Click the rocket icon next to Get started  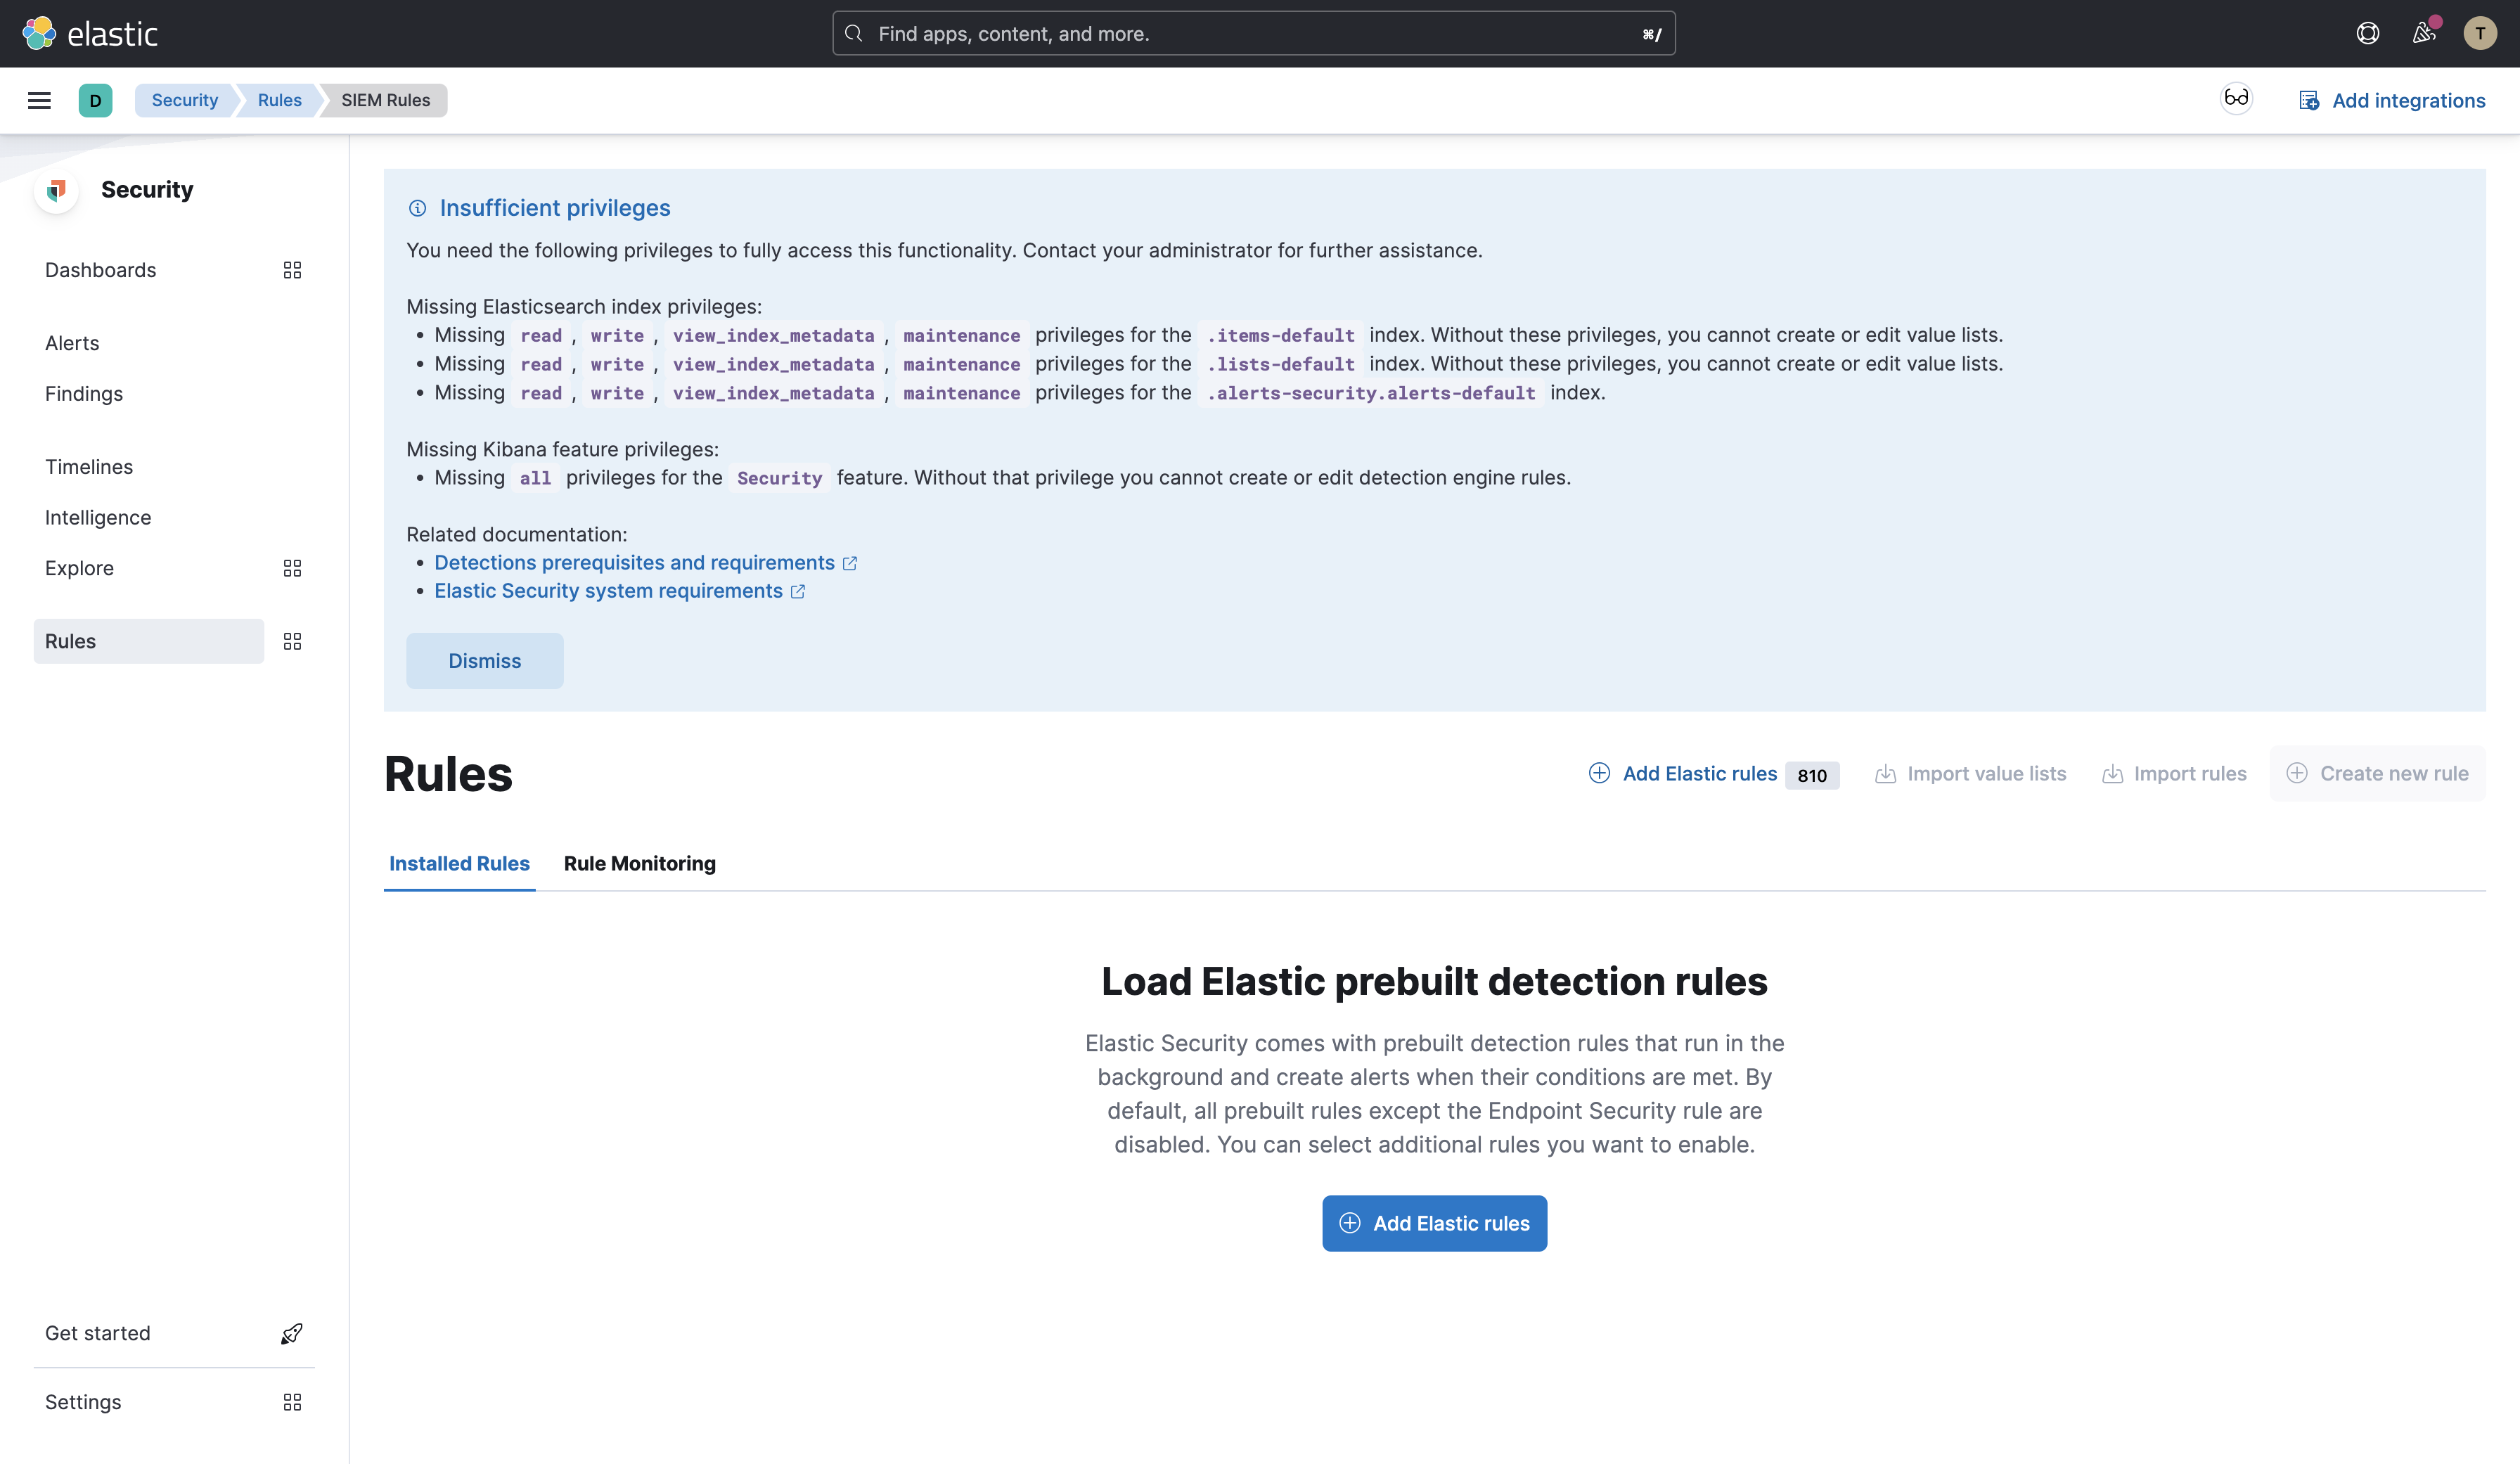pos(291,1333)
